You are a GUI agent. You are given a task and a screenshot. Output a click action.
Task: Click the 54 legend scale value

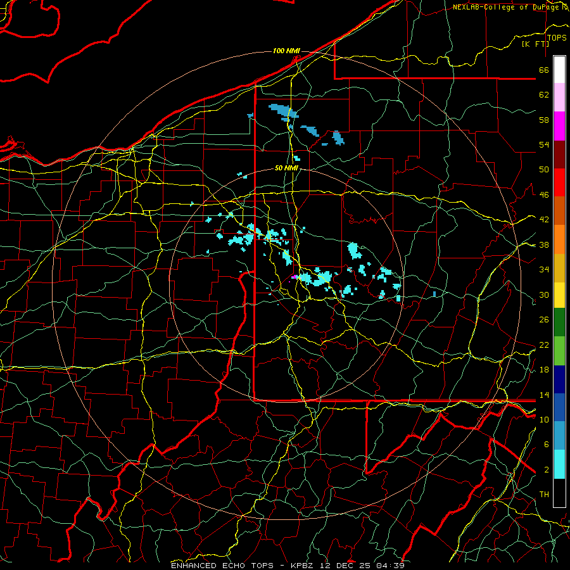[544, 144]
